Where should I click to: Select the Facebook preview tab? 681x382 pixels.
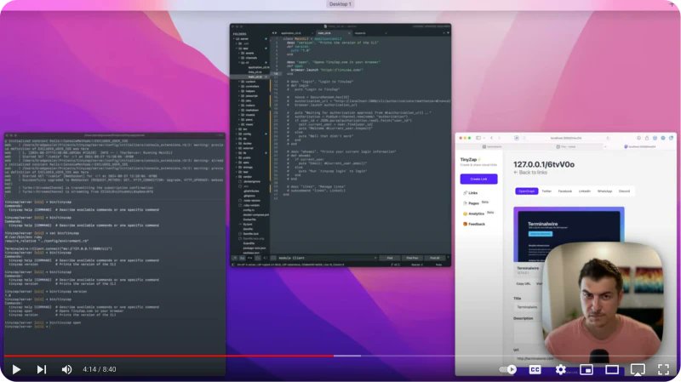(565, 191)
